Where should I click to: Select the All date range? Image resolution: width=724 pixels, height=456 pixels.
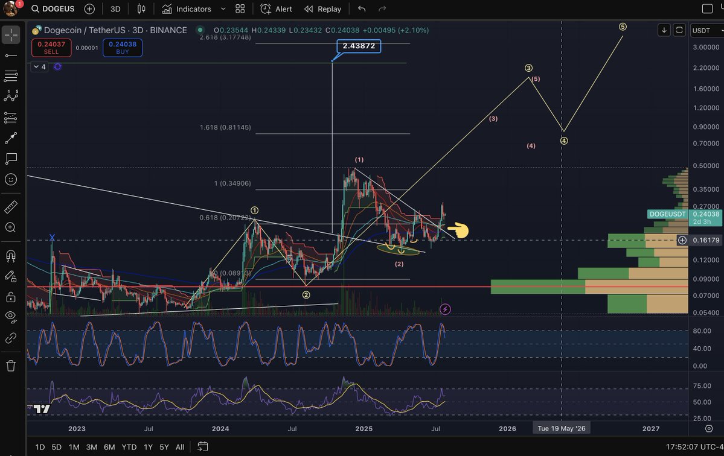click(180, 447)
